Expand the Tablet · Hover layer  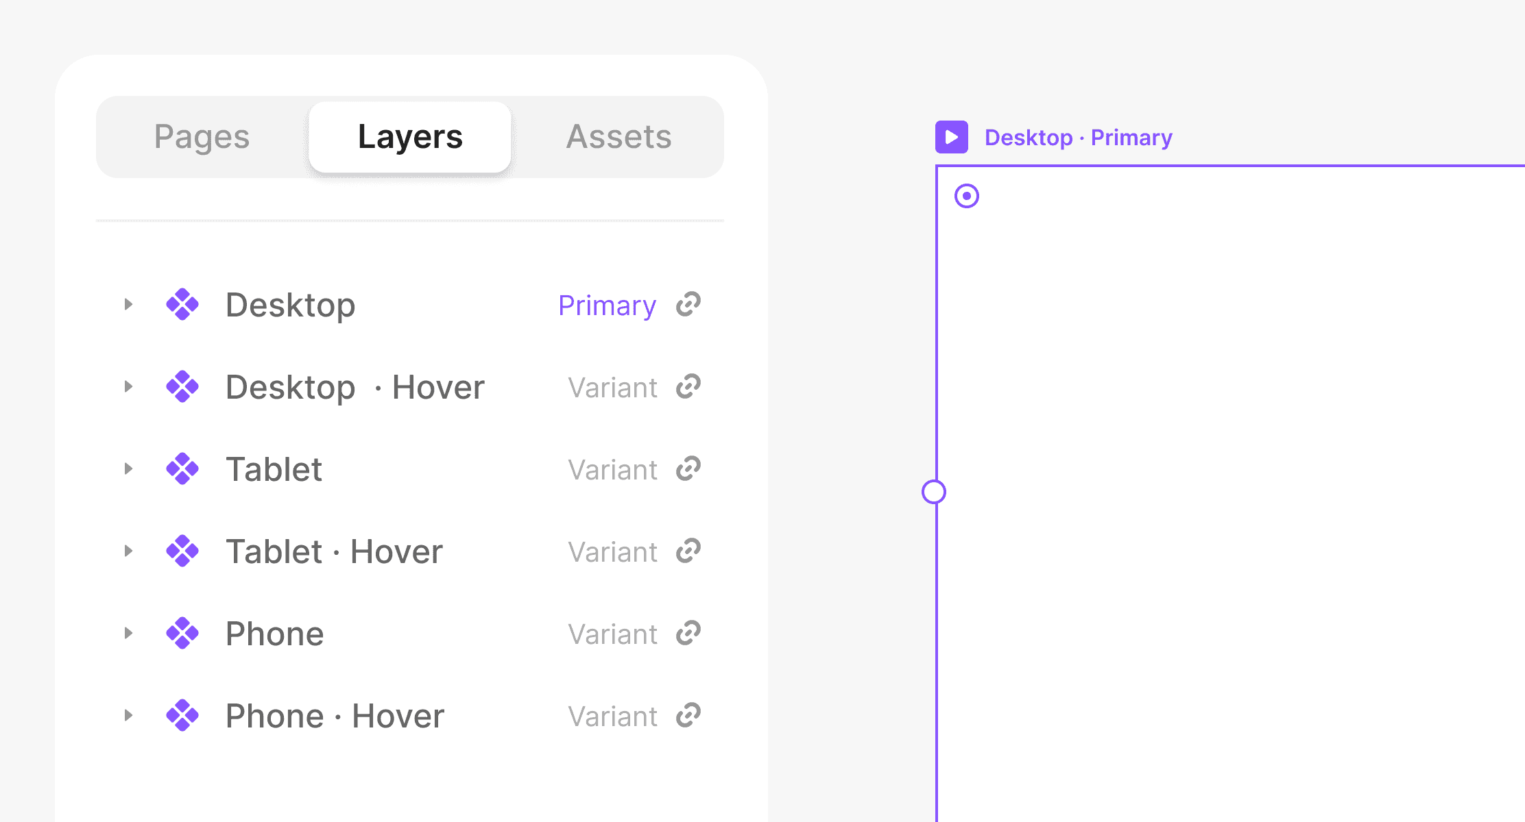click(x=128, y=551)
